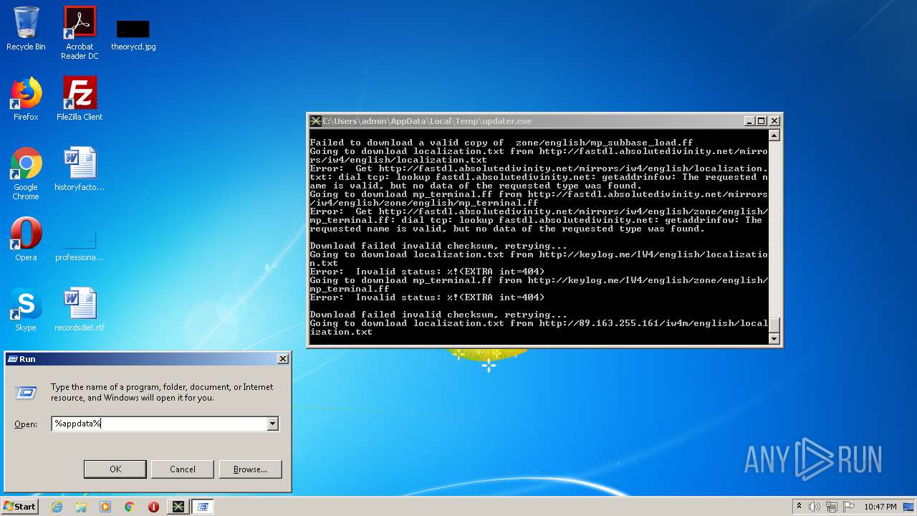Screen dimensions: 917x516
Task: Click Cancel in the Run dialog
Action: pyautogui.click(x=183, y=469)
